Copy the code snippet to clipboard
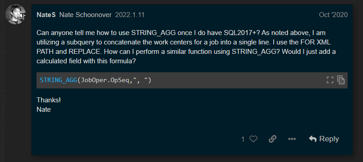Screen dimensions: 363x162 tap(341, 80)
